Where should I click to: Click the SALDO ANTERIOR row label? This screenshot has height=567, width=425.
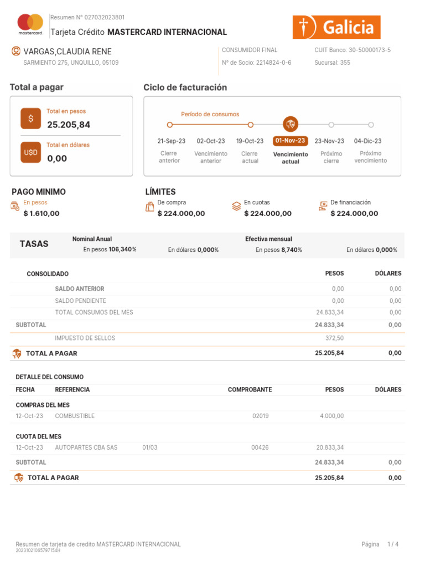pyautogui.click(x=80, y=288)
